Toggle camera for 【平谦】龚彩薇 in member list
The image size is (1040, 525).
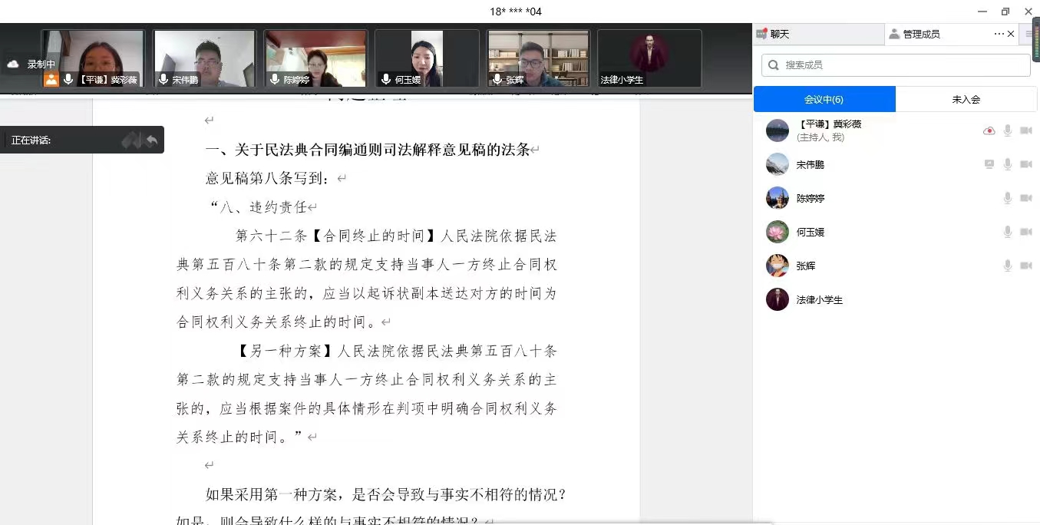pyautogui.click(x=1026, y=131)
